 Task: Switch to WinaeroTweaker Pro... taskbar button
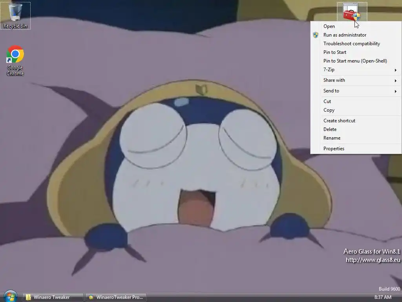click(116, 297)
